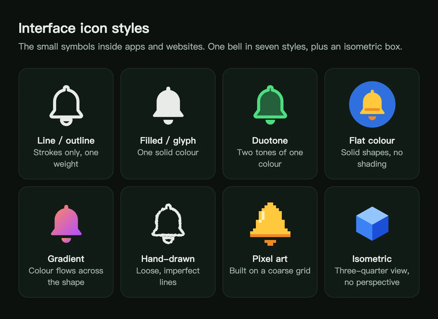
Task: Click the 'One solid colour' description
Action: tap(168, 152)
